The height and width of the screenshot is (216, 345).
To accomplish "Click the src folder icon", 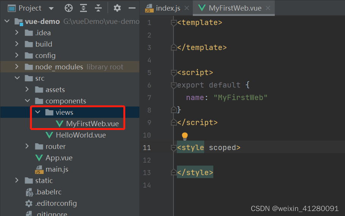I will 29,78.
